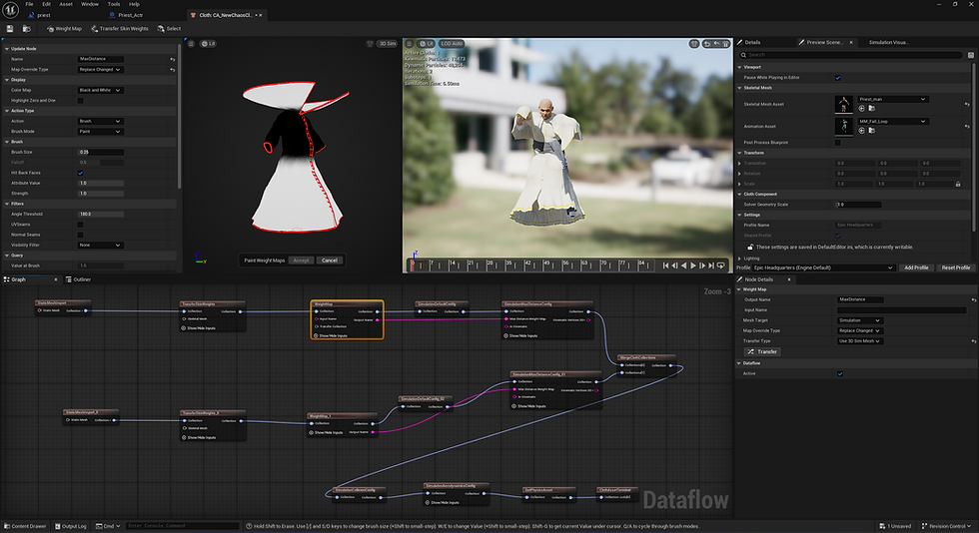Toggle the Hit Back Faces checkbox
Viewport: 979px width, 533px height.
[80, 173]
